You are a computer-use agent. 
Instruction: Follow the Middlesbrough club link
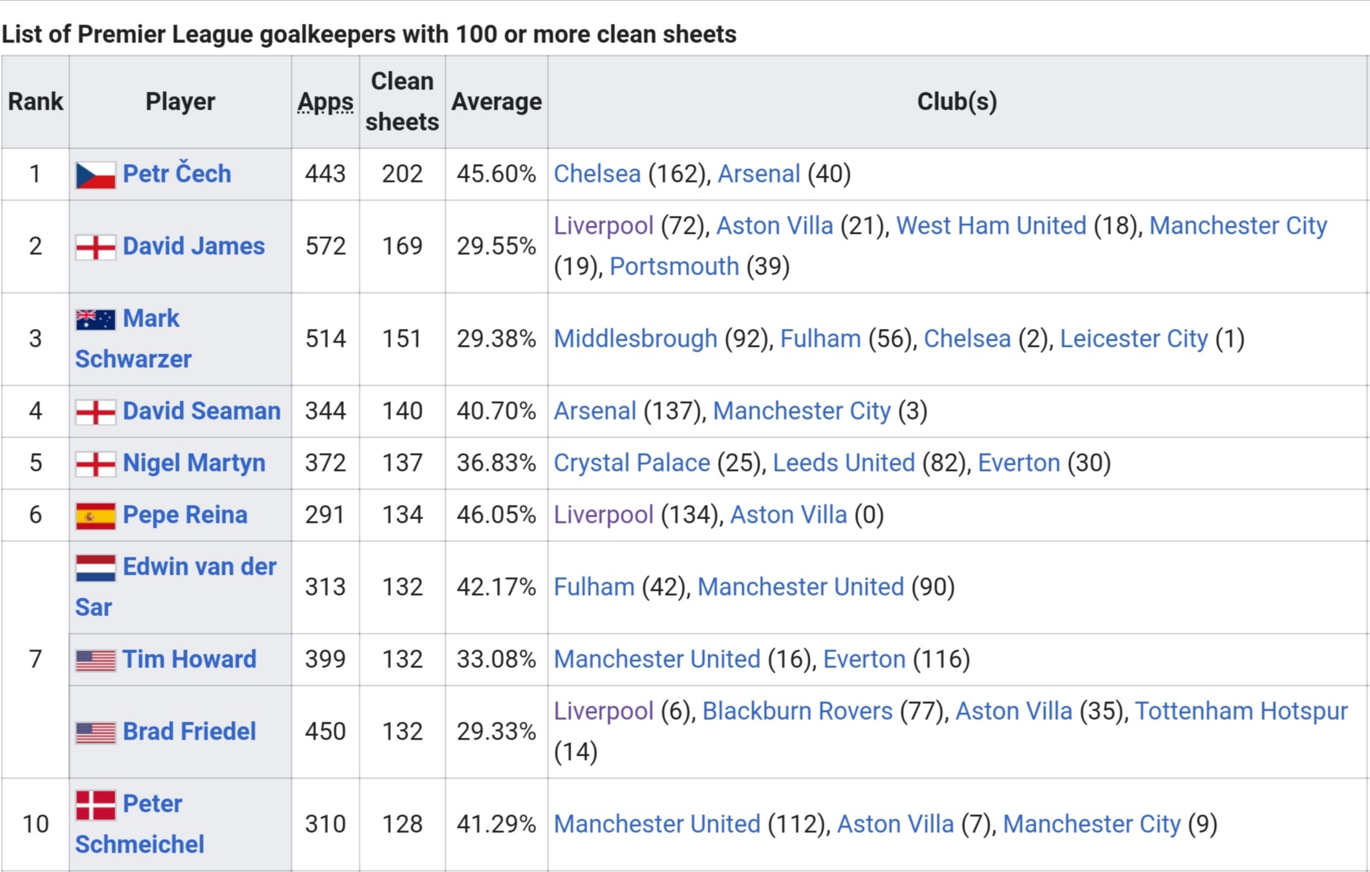(x=635, y=338)
